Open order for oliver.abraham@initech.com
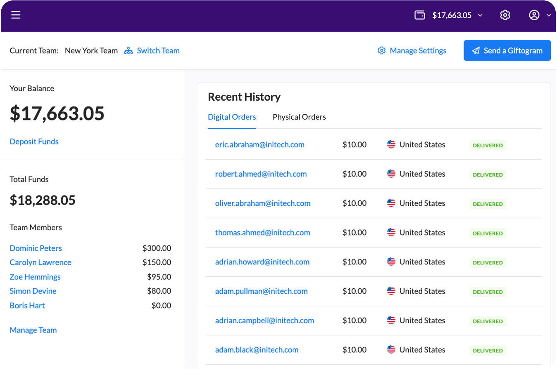557x370 pixels. (263, 203)
